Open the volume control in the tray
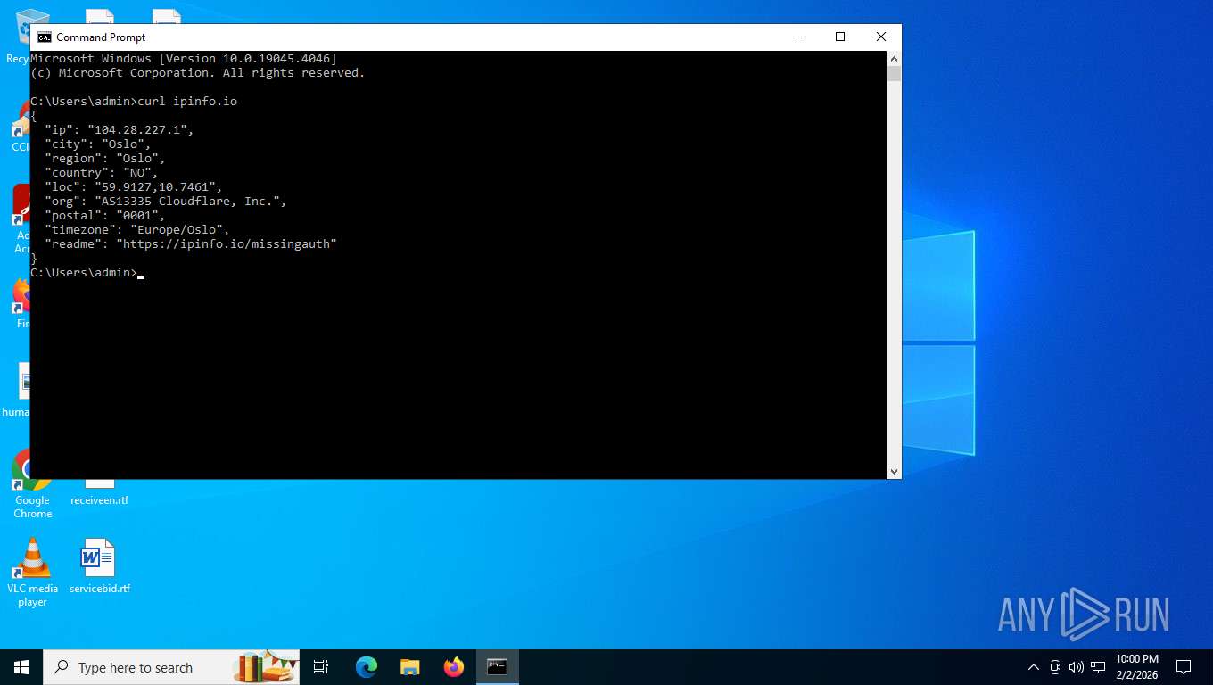This screenshot has width=1213, height=685. point(1077,667)
